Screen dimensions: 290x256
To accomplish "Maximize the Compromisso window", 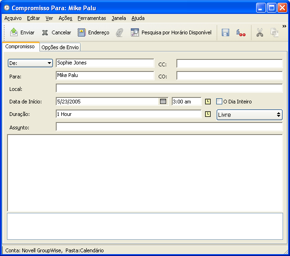I will (x=271, y=8).
